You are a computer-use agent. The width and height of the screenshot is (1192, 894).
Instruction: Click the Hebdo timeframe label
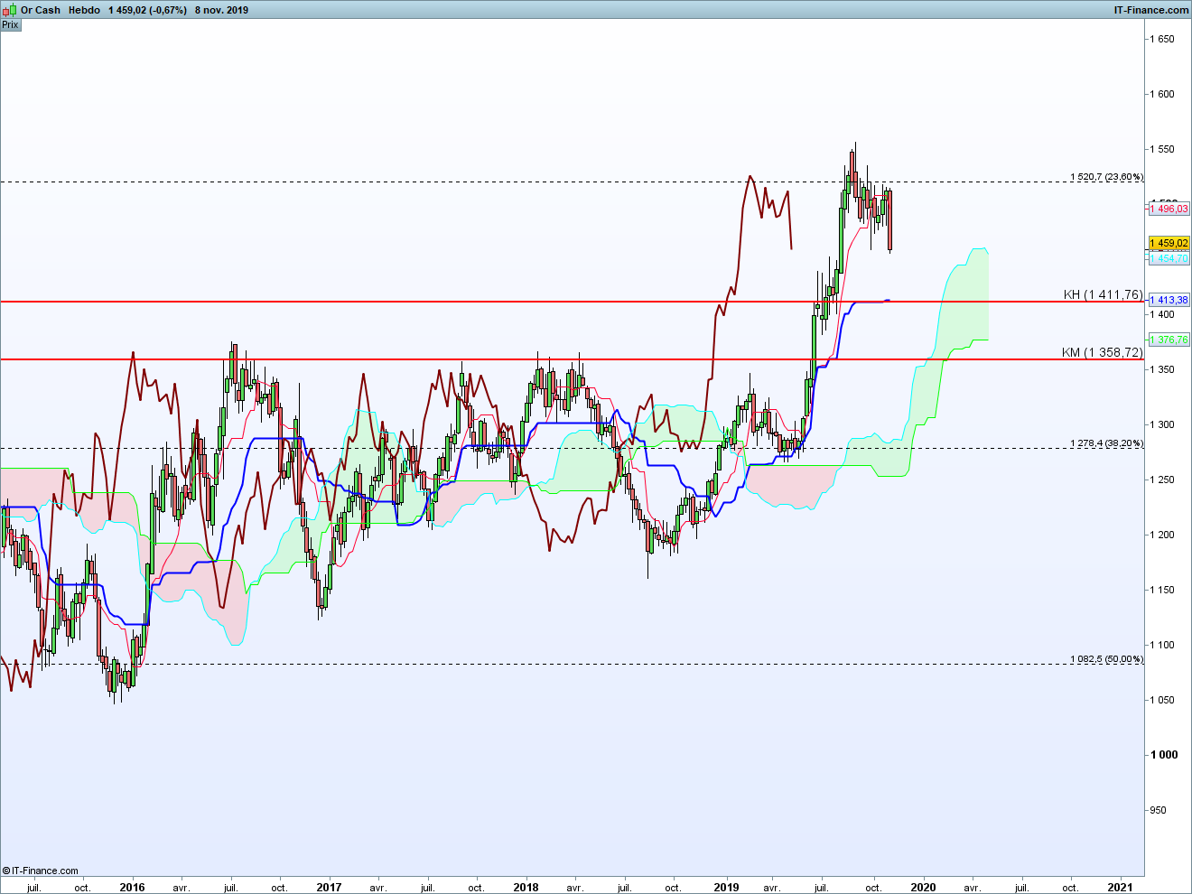[84, 10]
